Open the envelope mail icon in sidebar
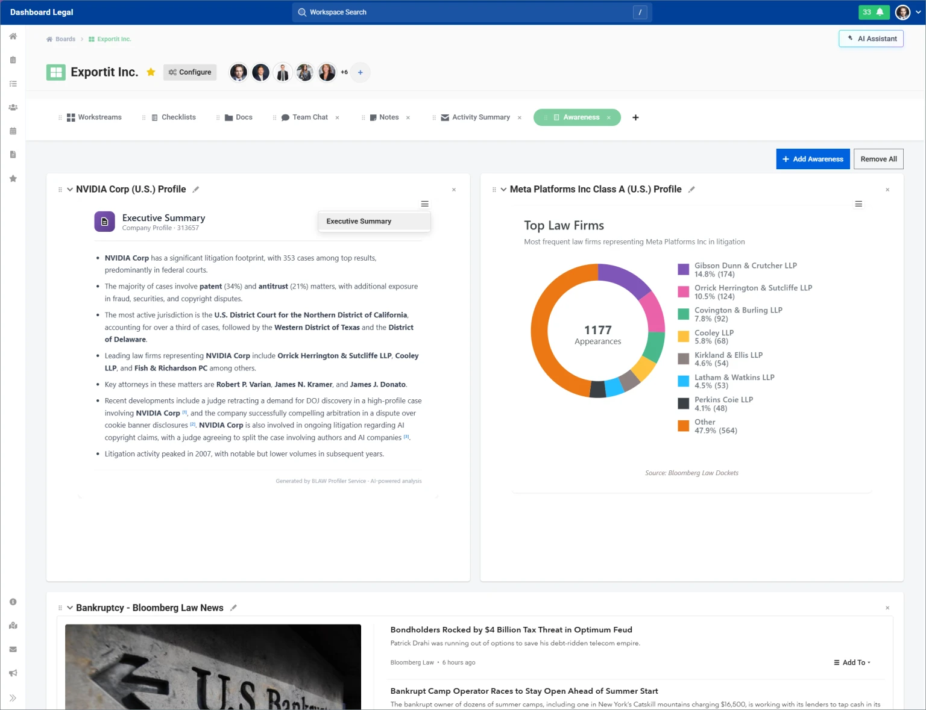This screenshot has height=710, width=926. (x=13, y=649)
